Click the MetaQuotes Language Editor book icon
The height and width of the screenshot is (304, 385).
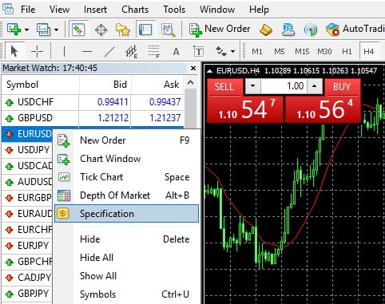[x=266, y=30]
